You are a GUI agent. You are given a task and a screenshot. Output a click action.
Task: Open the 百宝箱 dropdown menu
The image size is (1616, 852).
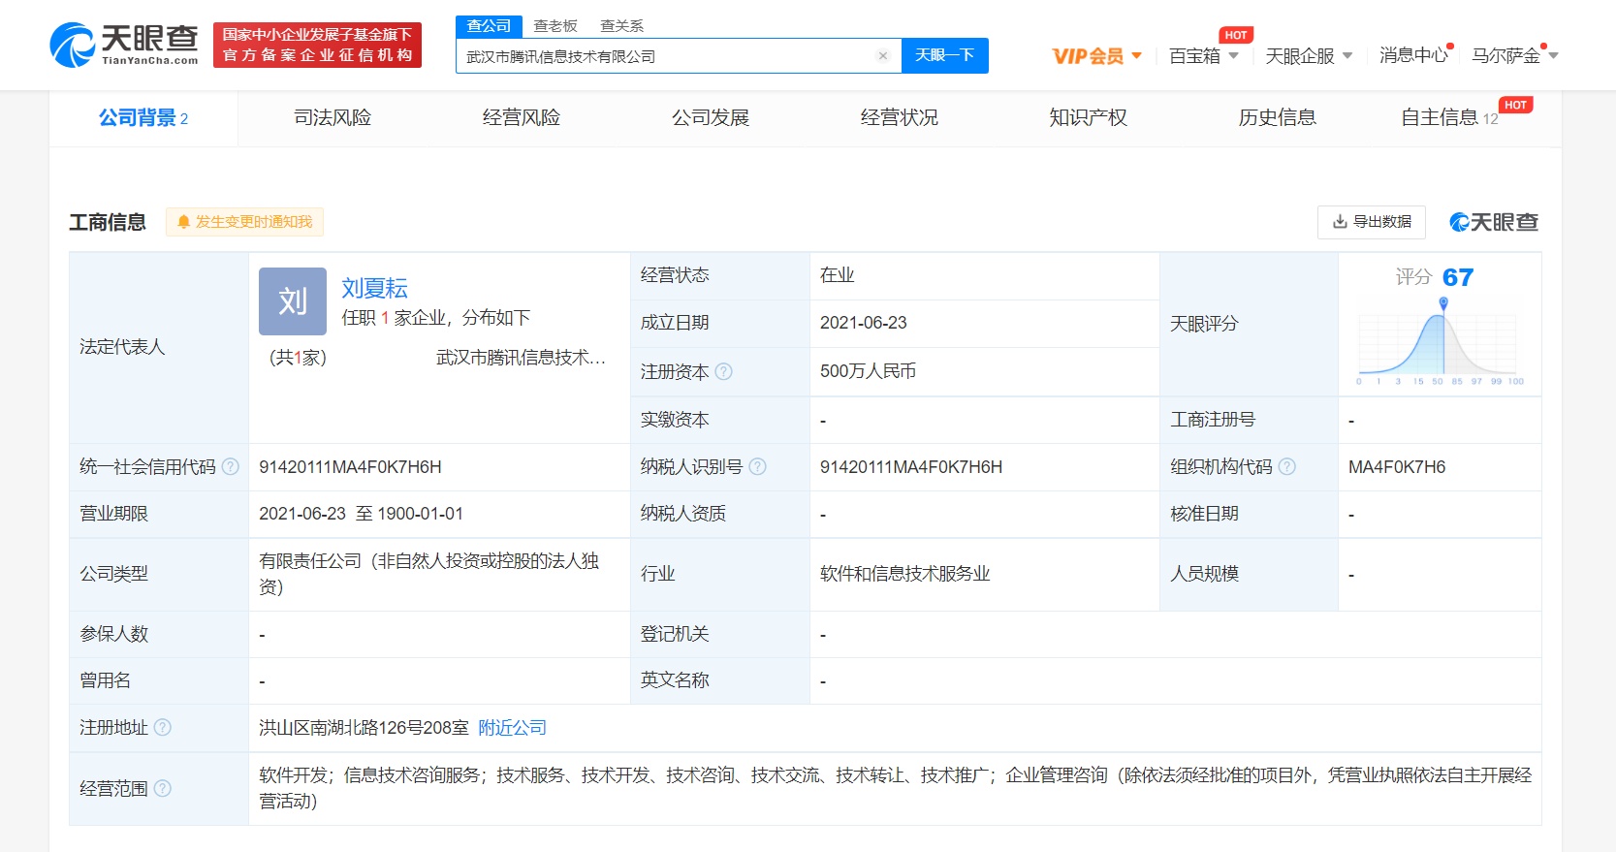1203,56
